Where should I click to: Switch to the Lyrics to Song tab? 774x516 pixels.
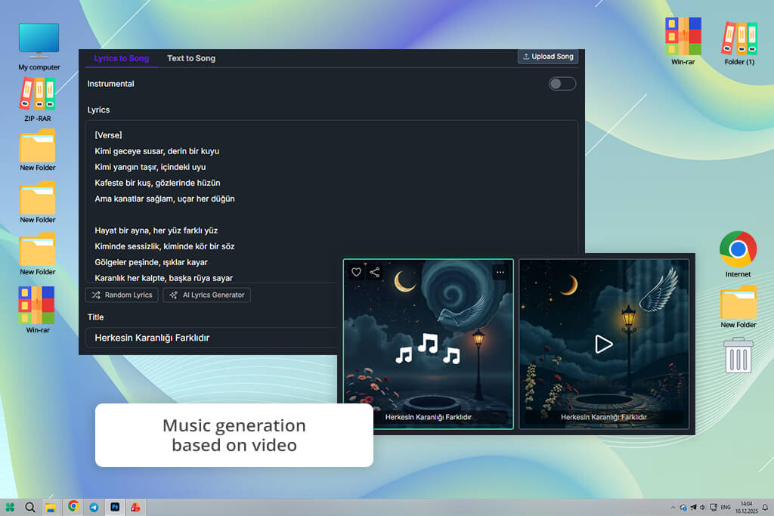pyautogui.click(x=122, y=58)
